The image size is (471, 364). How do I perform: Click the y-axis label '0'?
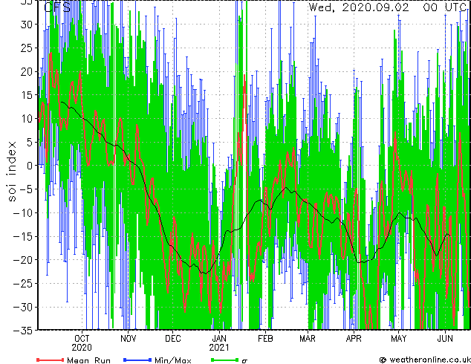pos(30,166)
